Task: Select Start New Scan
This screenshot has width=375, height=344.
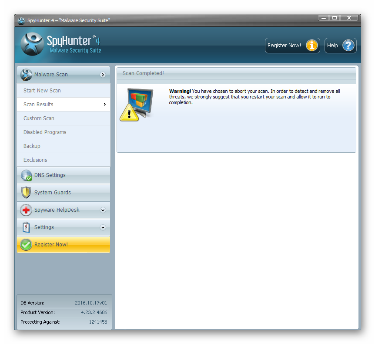Action: pos(64,90)
